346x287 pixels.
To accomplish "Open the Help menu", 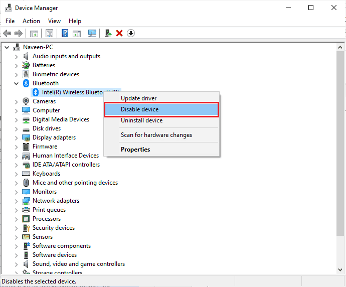I will (75, 21).
